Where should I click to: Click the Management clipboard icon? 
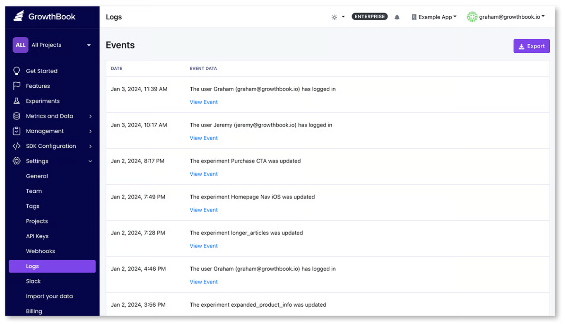17,131
